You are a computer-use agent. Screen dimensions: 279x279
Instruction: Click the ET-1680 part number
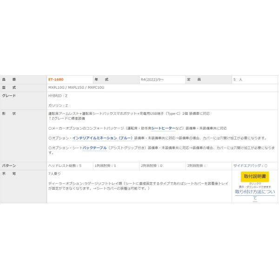(x=56, y=80)
